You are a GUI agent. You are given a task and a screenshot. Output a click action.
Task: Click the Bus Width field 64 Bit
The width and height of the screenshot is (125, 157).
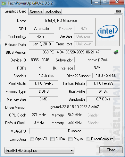[x=103, y=91]
